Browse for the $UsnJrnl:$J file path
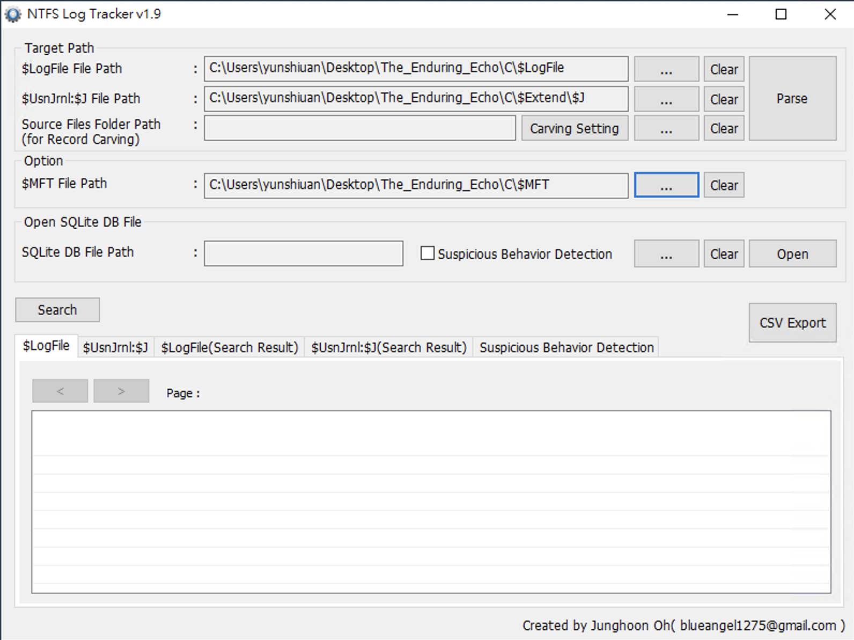 pos(666,99)
